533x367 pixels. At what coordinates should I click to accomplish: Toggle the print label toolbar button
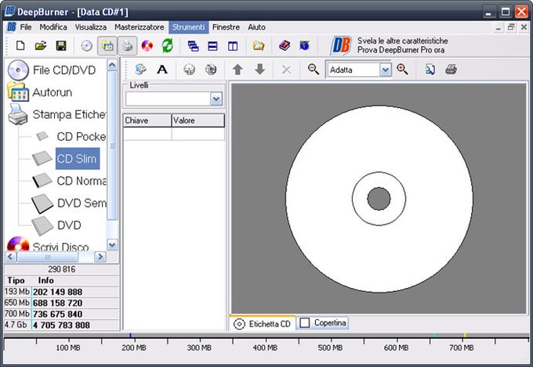click(x=128, y=45)
